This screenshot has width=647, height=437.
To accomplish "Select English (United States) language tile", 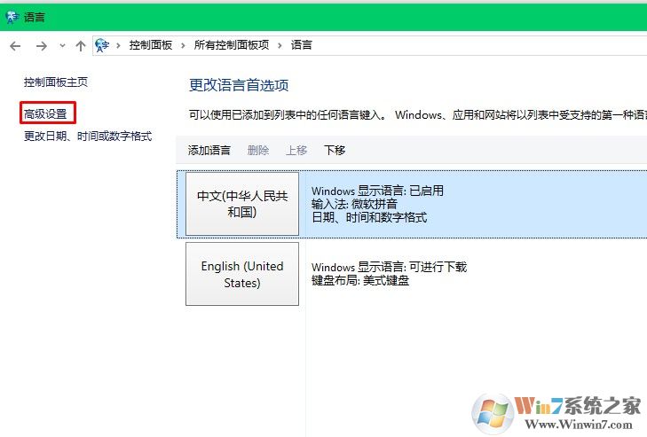I will coord(242,274).
